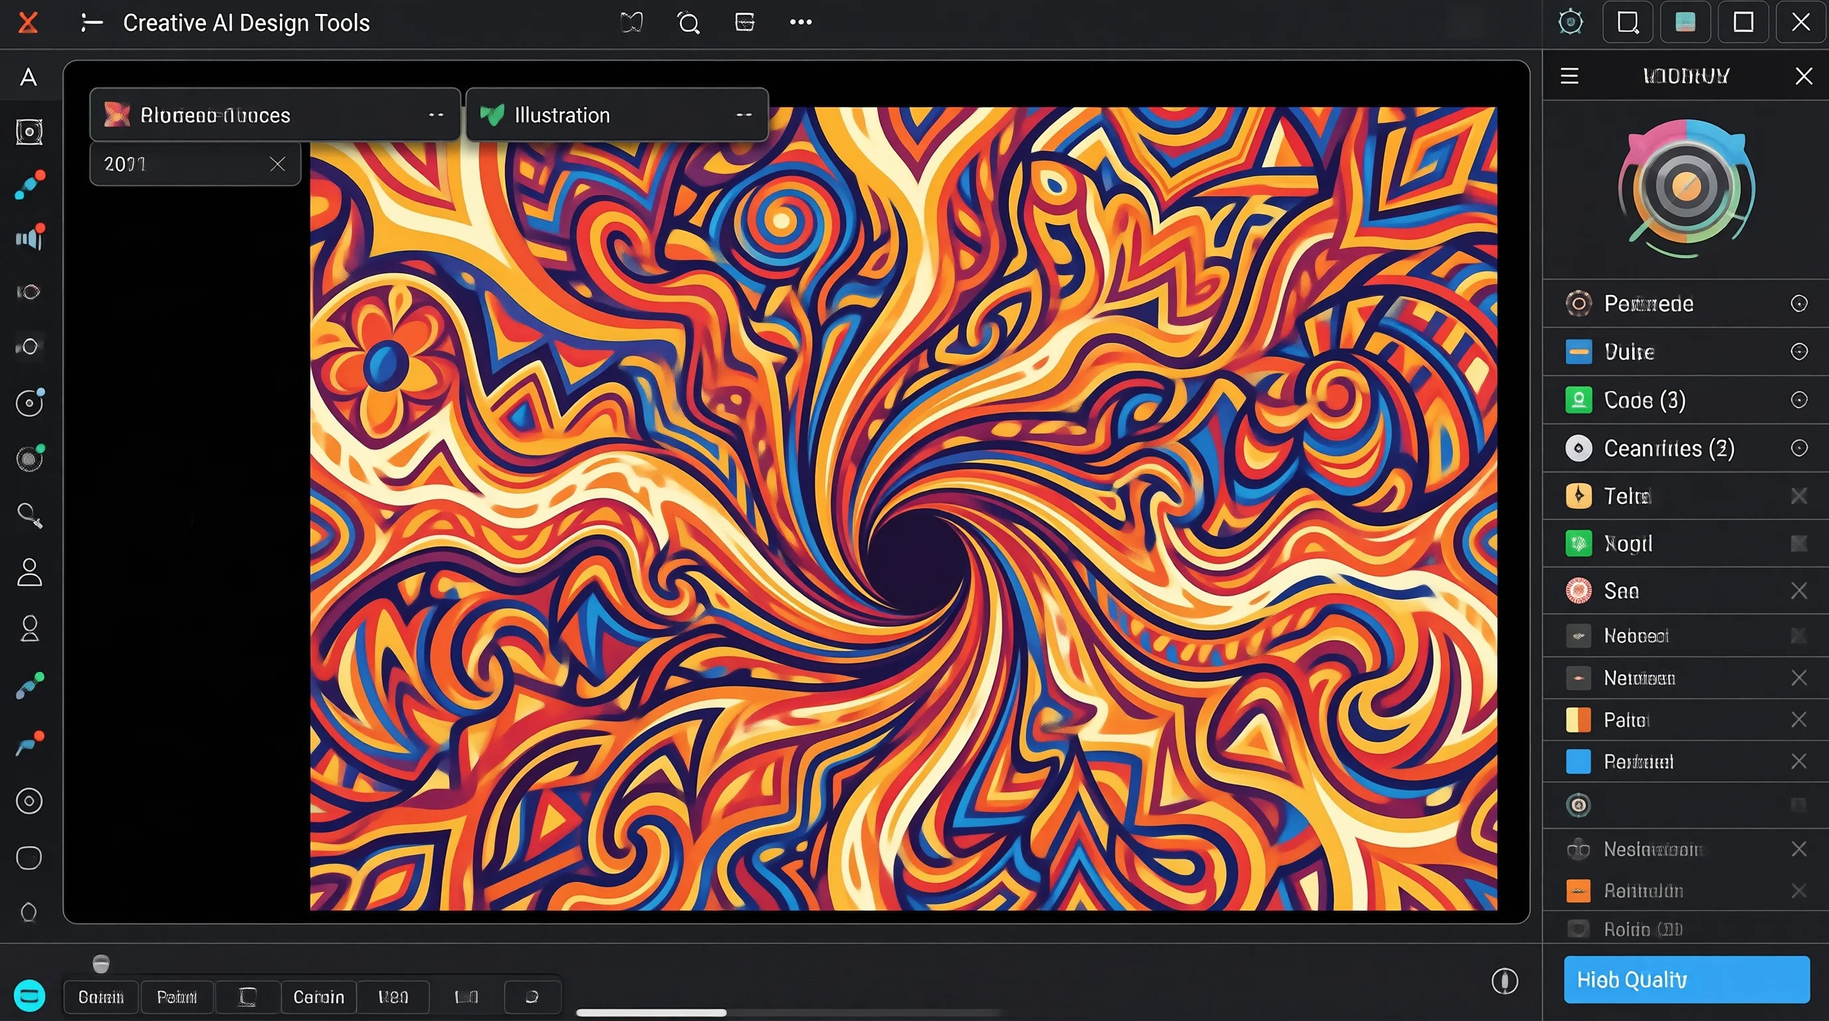The image size is (1829, 1021).
Task: Open the hamburger menu in right panel
Action: [x=1569, y=76]
